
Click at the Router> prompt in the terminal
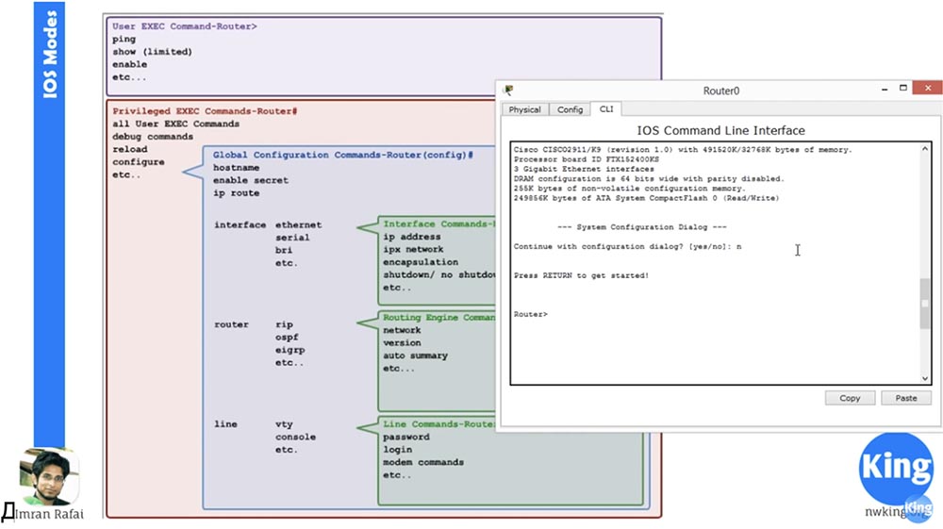point(530,314)
